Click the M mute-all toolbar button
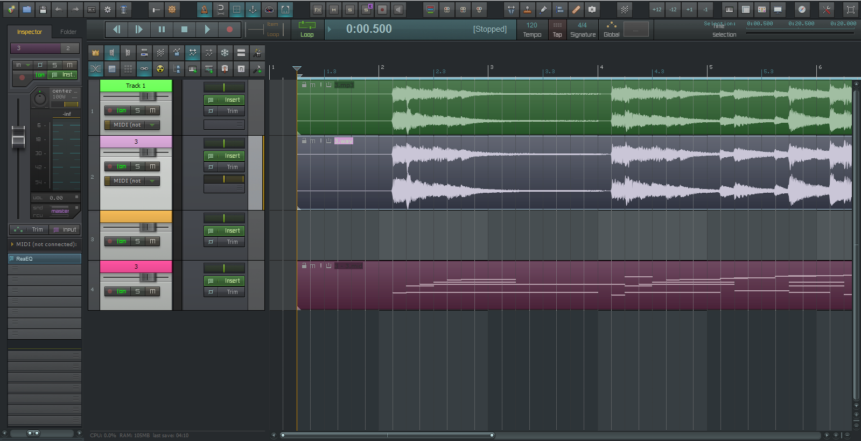Viewport: 861px width, 441px height. (x=334, y=9)
